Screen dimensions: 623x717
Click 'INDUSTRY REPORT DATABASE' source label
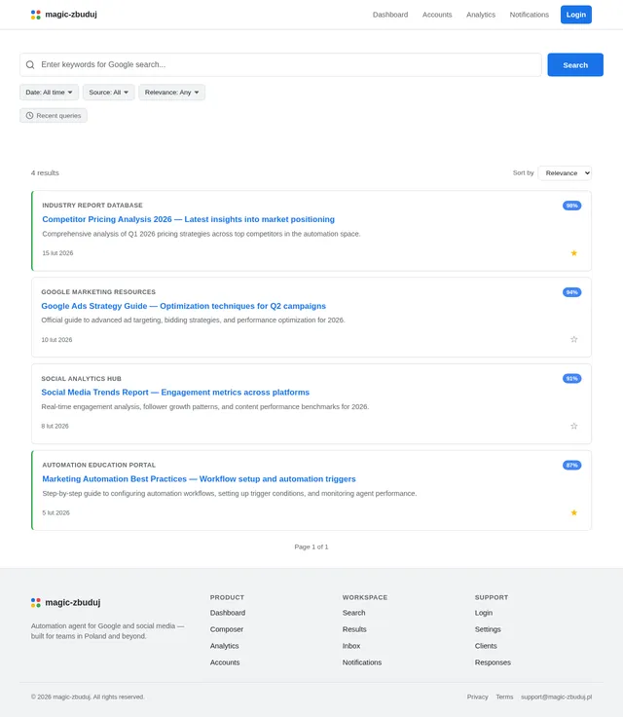coord(92,206)
